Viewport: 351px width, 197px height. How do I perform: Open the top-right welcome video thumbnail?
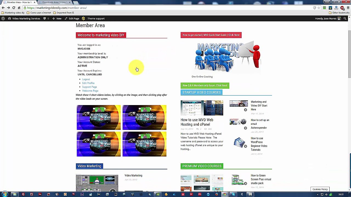[145, 117]
